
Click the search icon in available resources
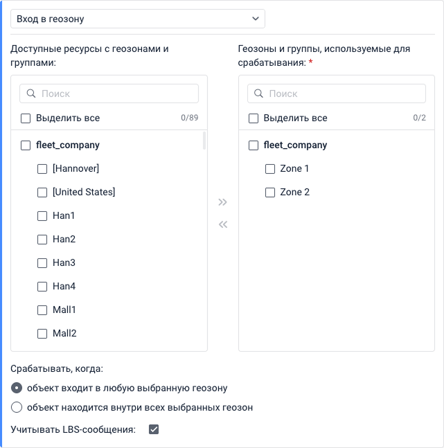pos(30,93)
